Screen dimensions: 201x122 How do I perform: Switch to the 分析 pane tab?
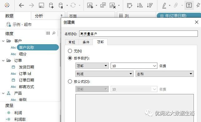[x=39, y=16]
